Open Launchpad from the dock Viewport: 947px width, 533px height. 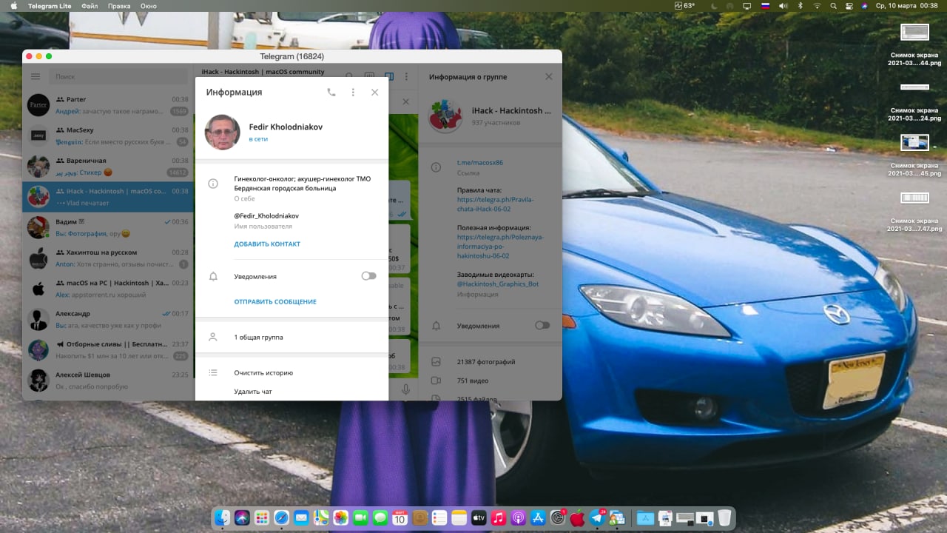(262, 518)
